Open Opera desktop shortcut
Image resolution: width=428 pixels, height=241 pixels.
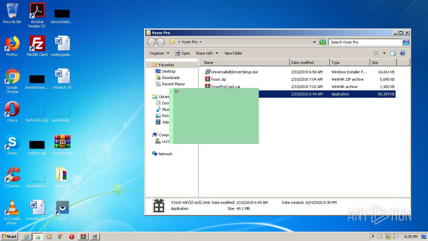[x=12, y=112]
